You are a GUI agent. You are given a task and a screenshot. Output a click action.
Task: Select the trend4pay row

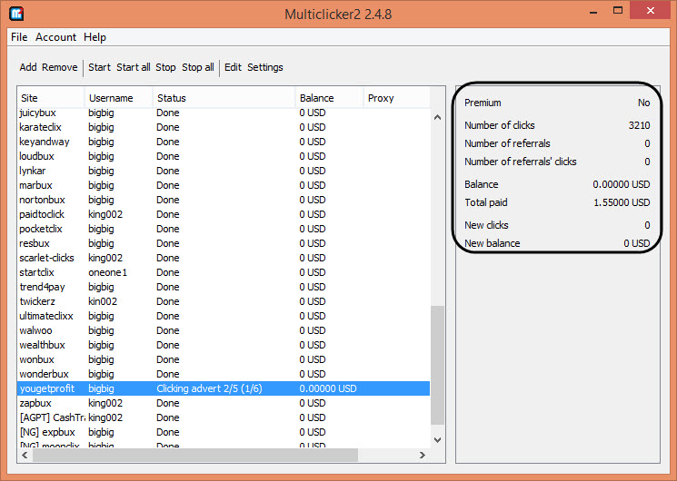(224, 287)
